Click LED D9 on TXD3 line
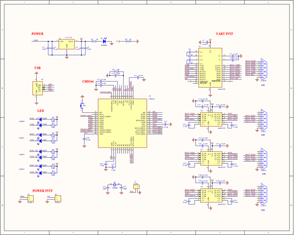 pos(40,173)
